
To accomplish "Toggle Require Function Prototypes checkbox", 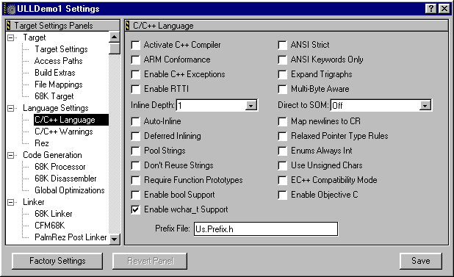I will [135, 180].
